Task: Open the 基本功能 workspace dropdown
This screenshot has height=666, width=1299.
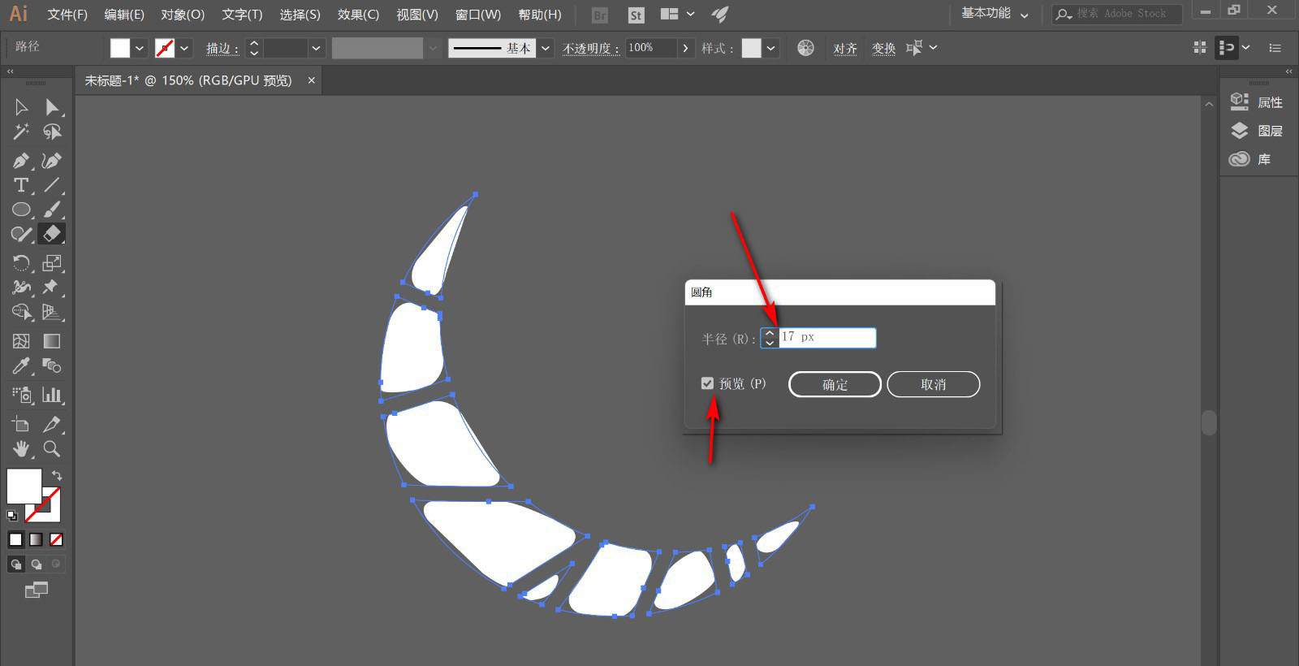Action: pos(995,14)
